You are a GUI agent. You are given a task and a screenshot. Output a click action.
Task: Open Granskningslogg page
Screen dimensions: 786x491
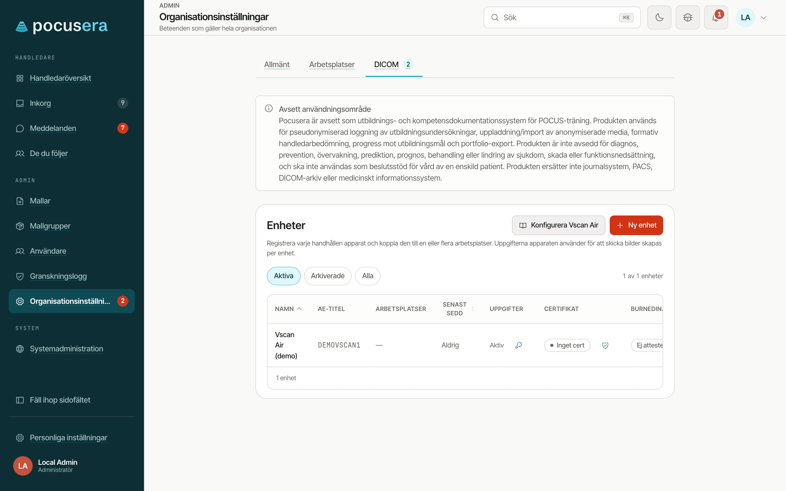pos(72,276)
